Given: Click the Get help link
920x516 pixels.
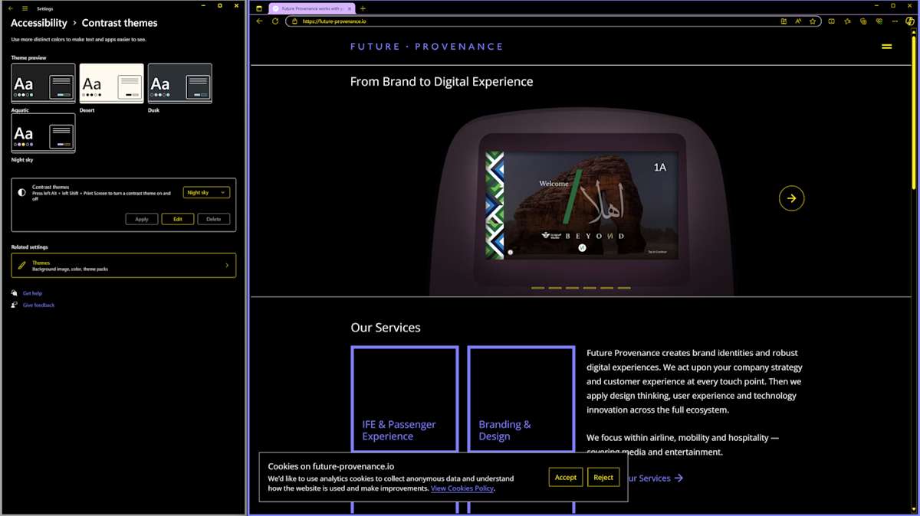Looking at the screenshot, I should pyautogui.click(x=32, y=293).
